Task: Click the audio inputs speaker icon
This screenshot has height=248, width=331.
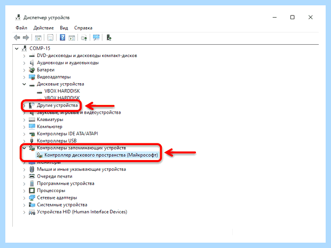Action: click(x=31, y=62)
